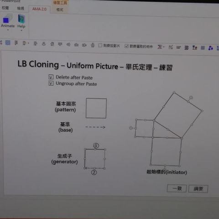Select the 起始標的(initiator) label

click(167, 172)
